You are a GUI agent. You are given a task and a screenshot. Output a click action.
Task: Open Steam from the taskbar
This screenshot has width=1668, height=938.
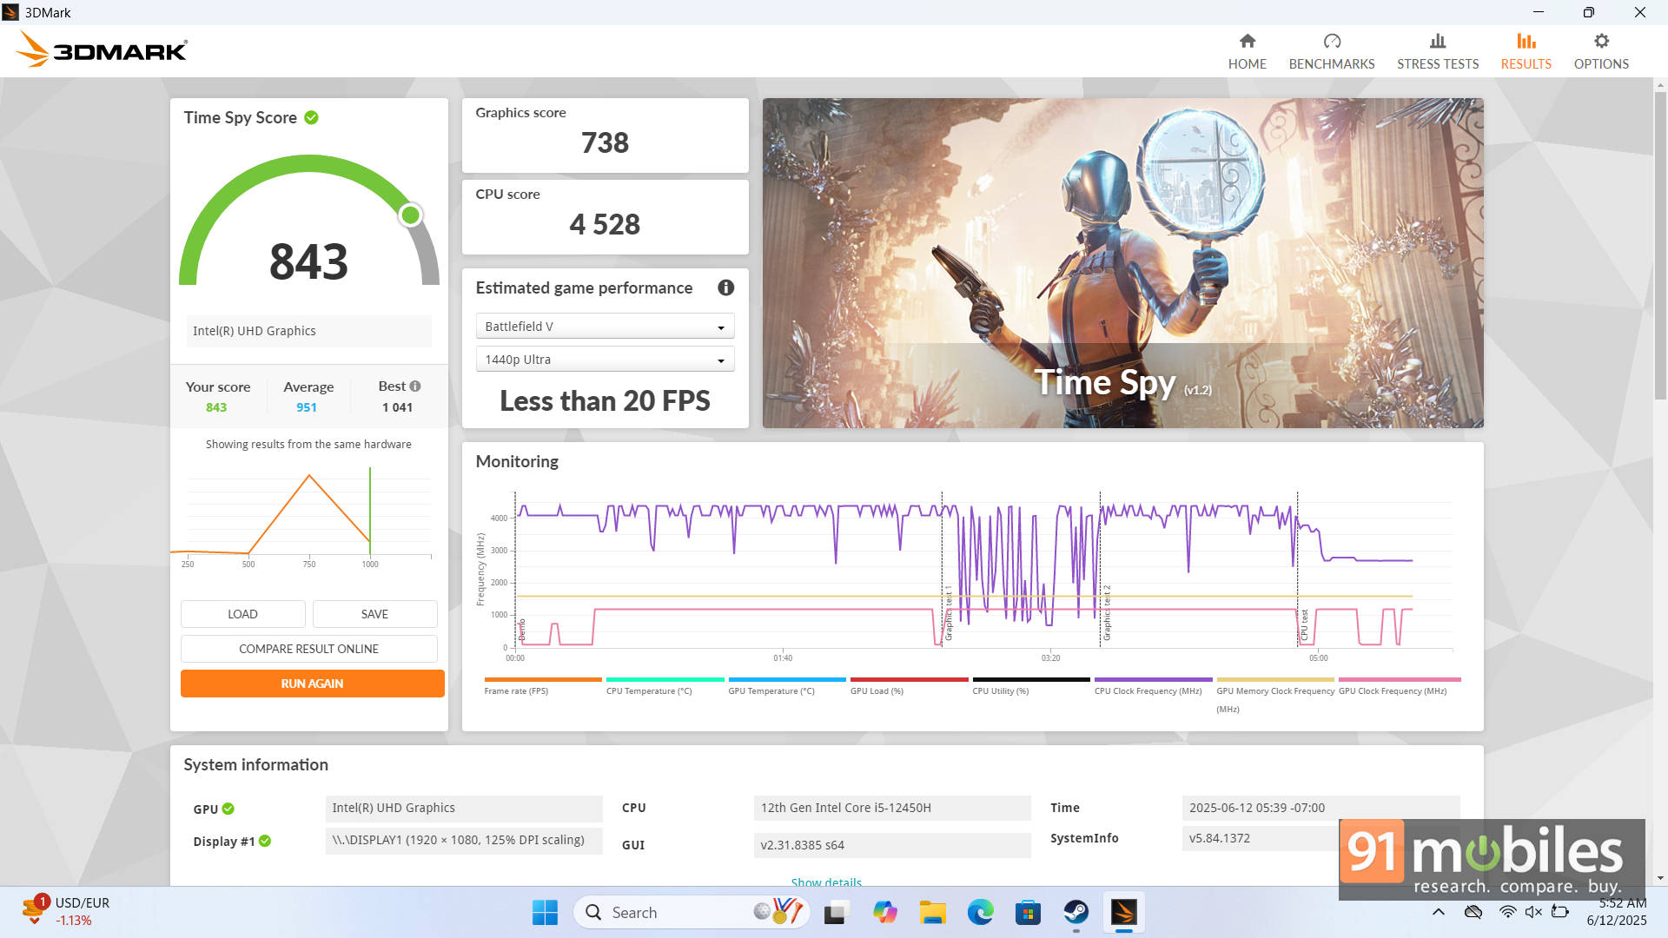1076,912
